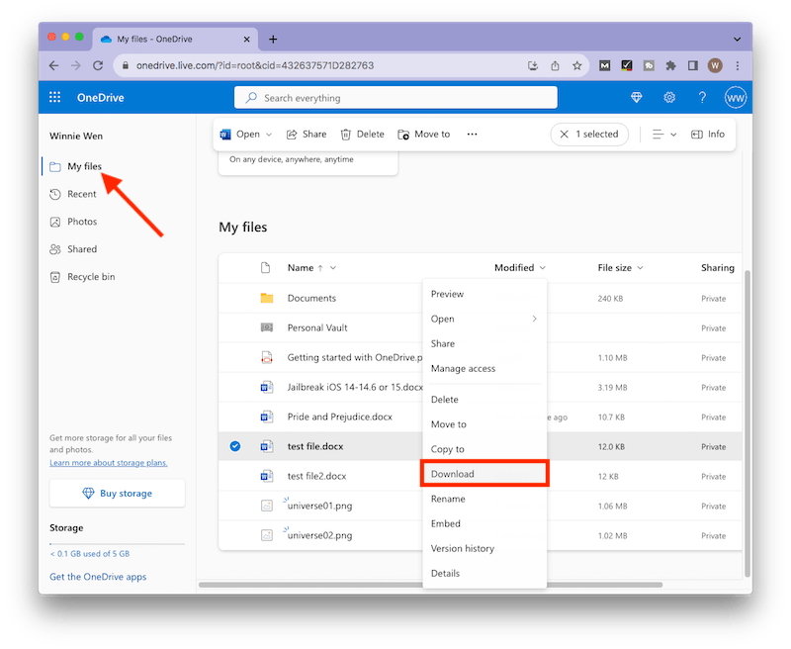Image resolution: width=791 pixels, height=649 pixels.
Task: Show more commands ellipsis in toolbar
Action: pos(473,135)
